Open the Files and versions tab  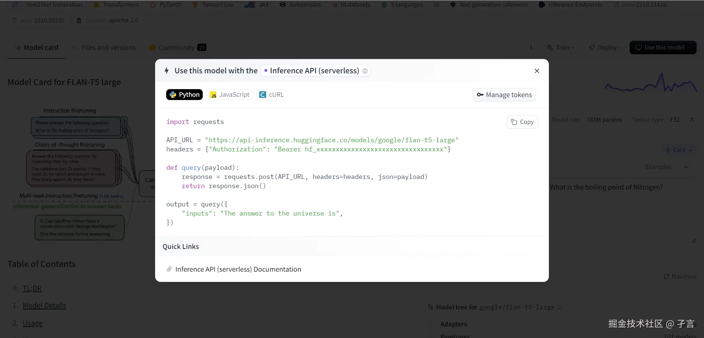[x=104, y=48]
